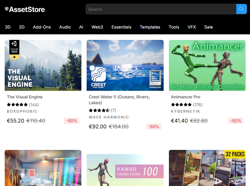Focus the Search input field
The width and height of the screenshot is (250, 186).
(x=160, y=9)
